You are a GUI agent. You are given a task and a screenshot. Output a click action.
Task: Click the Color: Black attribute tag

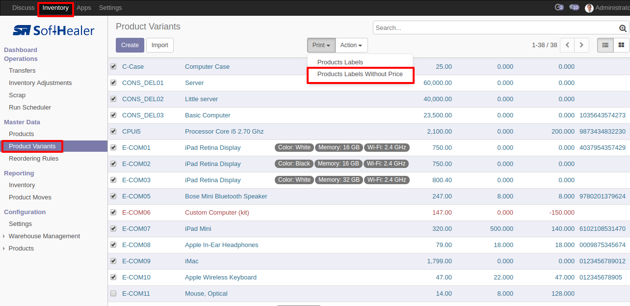pos(294,164)
